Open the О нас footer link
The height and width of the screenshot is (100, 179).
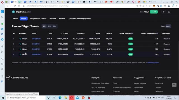point(115,83)
